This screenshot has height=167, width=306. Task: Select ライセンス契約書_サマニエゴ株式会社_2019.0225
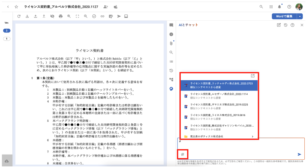tap(219, 106)
